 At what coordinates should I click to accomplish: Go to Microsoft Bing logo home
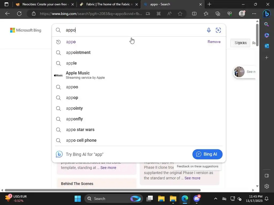(26, 30)
